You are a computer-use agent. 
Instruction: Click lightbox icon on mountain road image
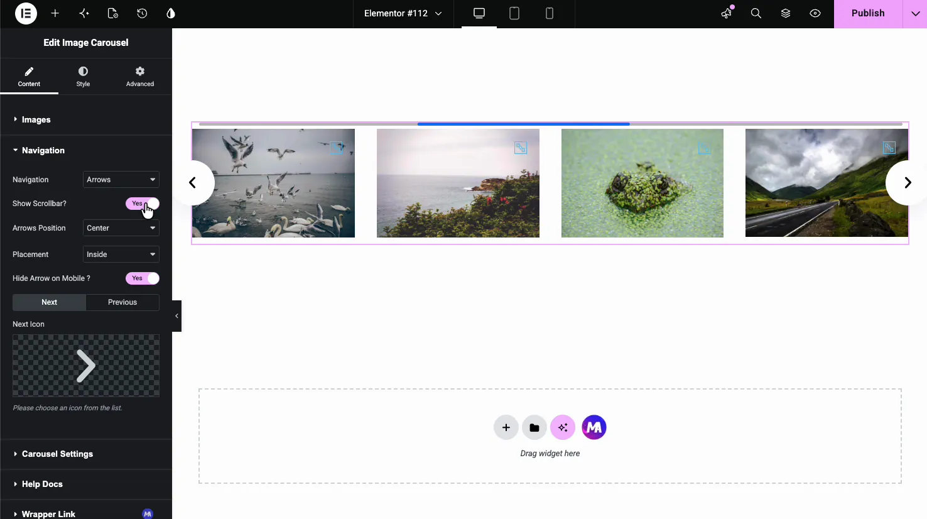point(889,148)
